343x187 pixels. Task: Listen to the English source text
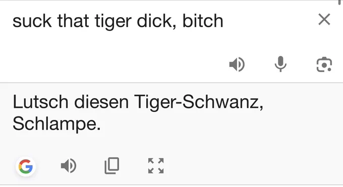[x=237, y=65]
